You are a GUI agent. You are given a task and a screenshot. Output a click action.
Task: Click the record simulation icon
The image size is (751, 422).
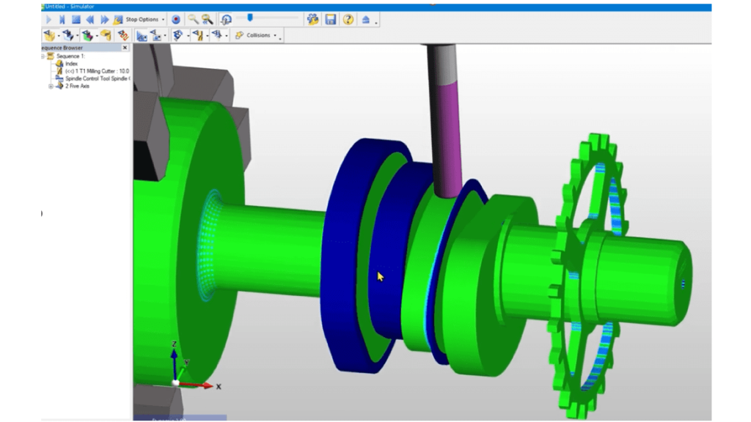(175, 18)
